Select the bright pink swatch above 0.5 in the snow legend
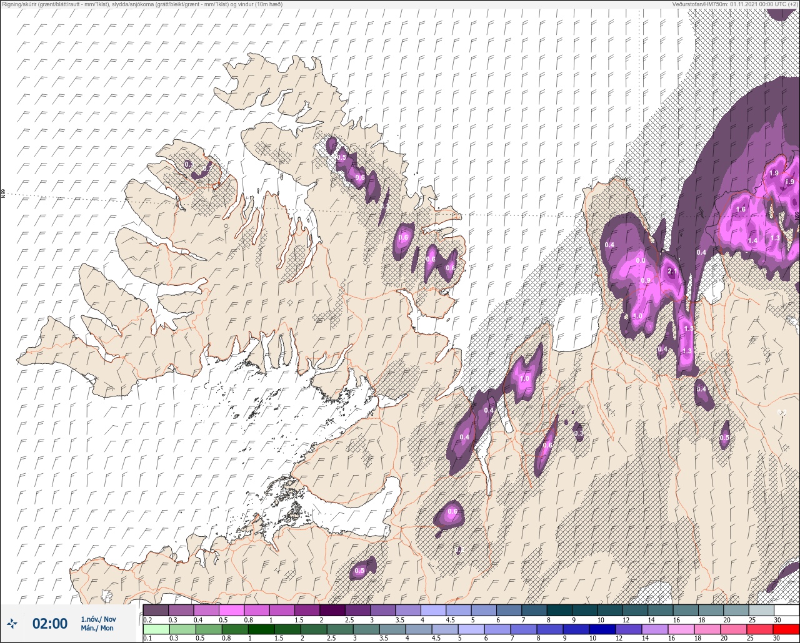800x643 pixels. click(231, 610)
